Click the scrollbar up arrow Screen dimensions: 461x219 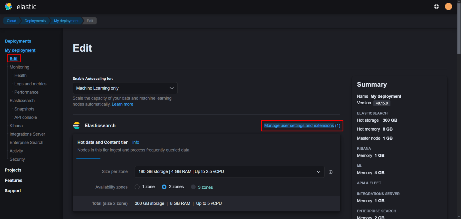459,2
